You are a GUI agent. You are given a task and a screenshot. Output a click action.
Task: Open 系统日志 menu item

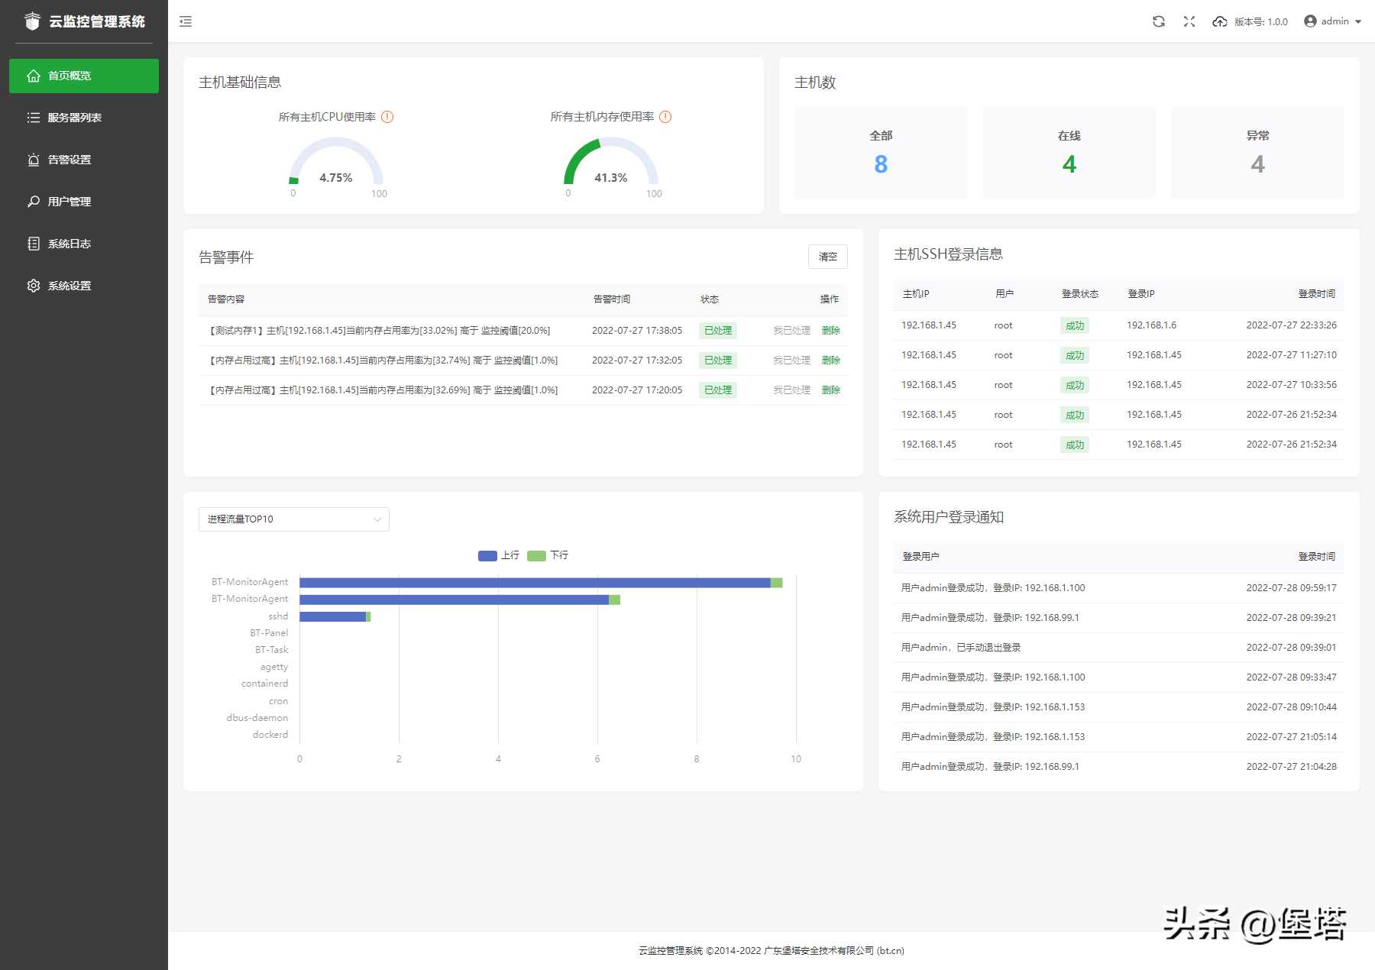point(84,244)
